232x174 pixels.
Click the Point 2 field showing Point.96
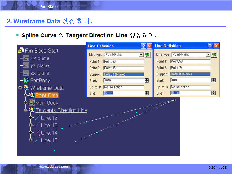click(x=123, y=68)
